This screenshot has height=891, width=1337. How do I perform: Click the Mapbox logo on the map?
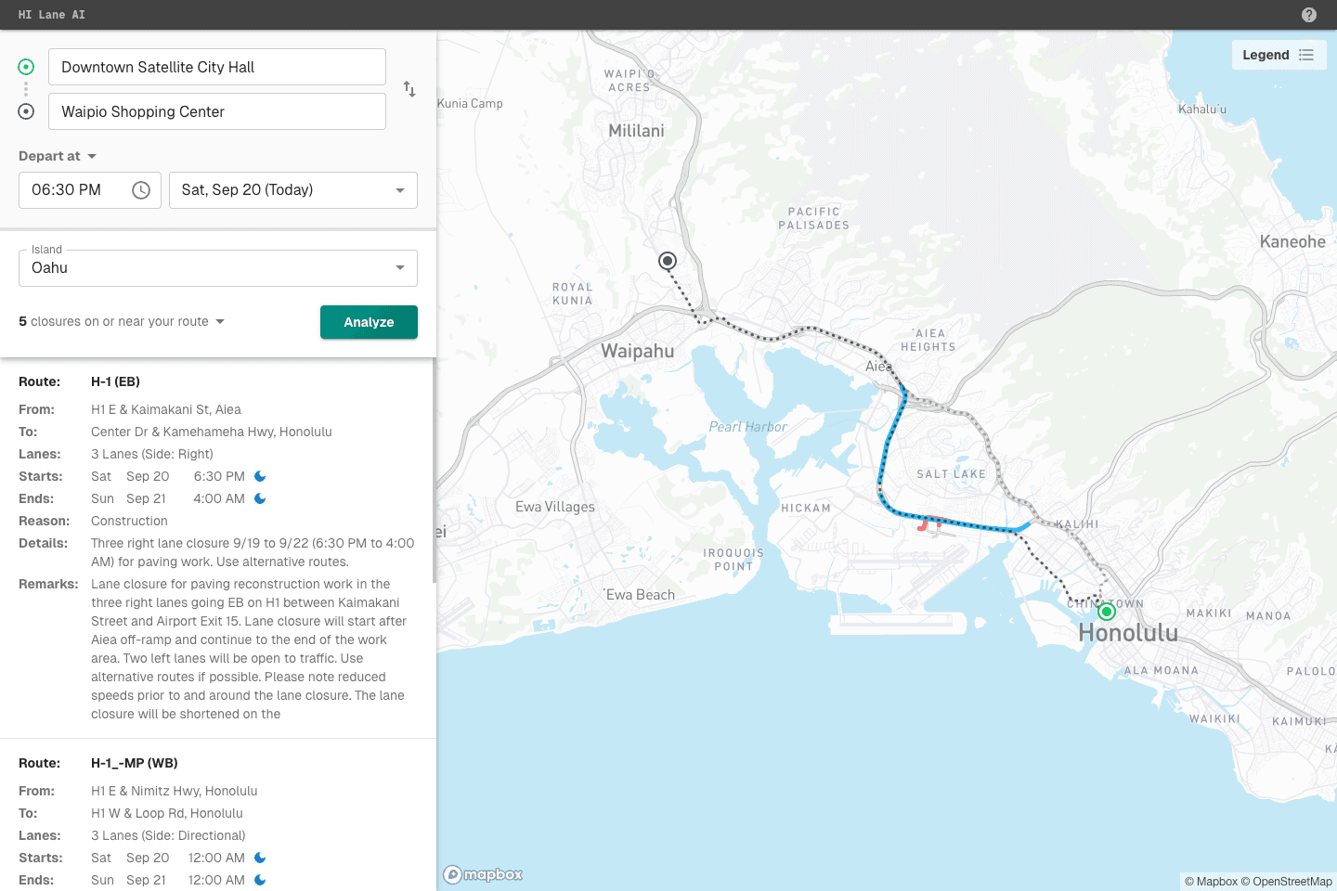[x=483, y=874]
